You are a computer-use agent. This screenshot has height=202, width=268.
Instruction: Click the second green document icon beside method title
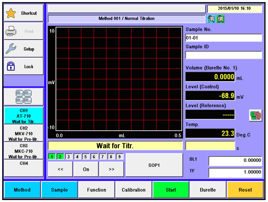[221, 19]
